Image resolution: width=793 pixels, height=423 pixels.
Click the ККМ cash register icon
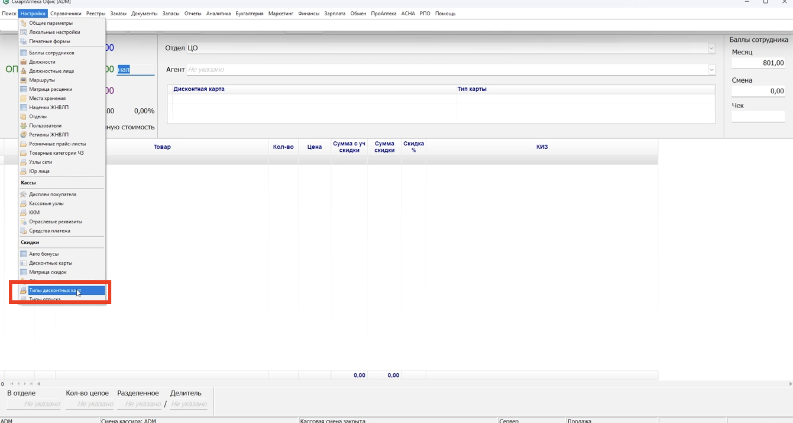tap(23, 213)
